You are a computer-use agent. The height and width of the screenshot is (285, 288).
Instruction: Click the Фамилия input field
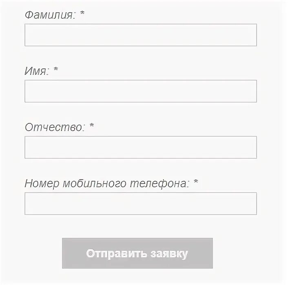point(141,35)
